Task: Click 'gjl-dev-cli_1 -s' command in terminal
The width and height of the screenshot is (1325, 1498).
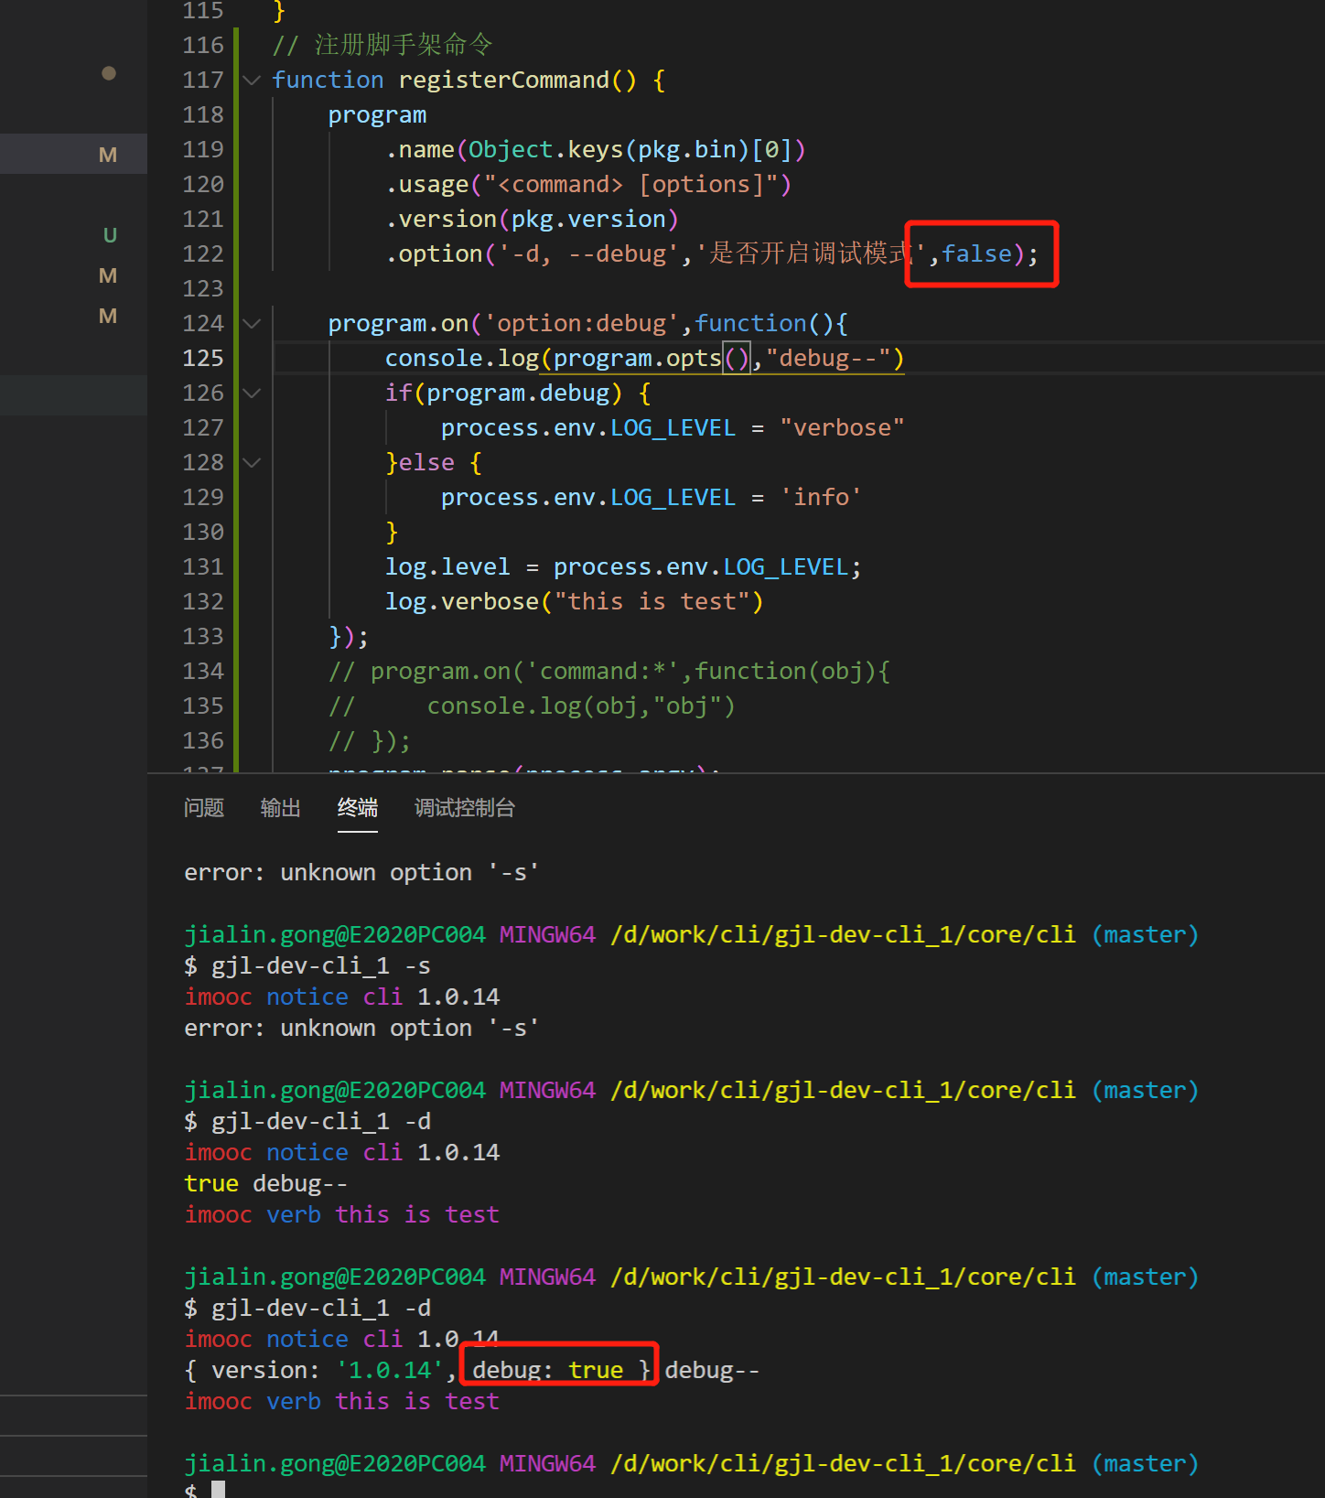Action: 320,966
